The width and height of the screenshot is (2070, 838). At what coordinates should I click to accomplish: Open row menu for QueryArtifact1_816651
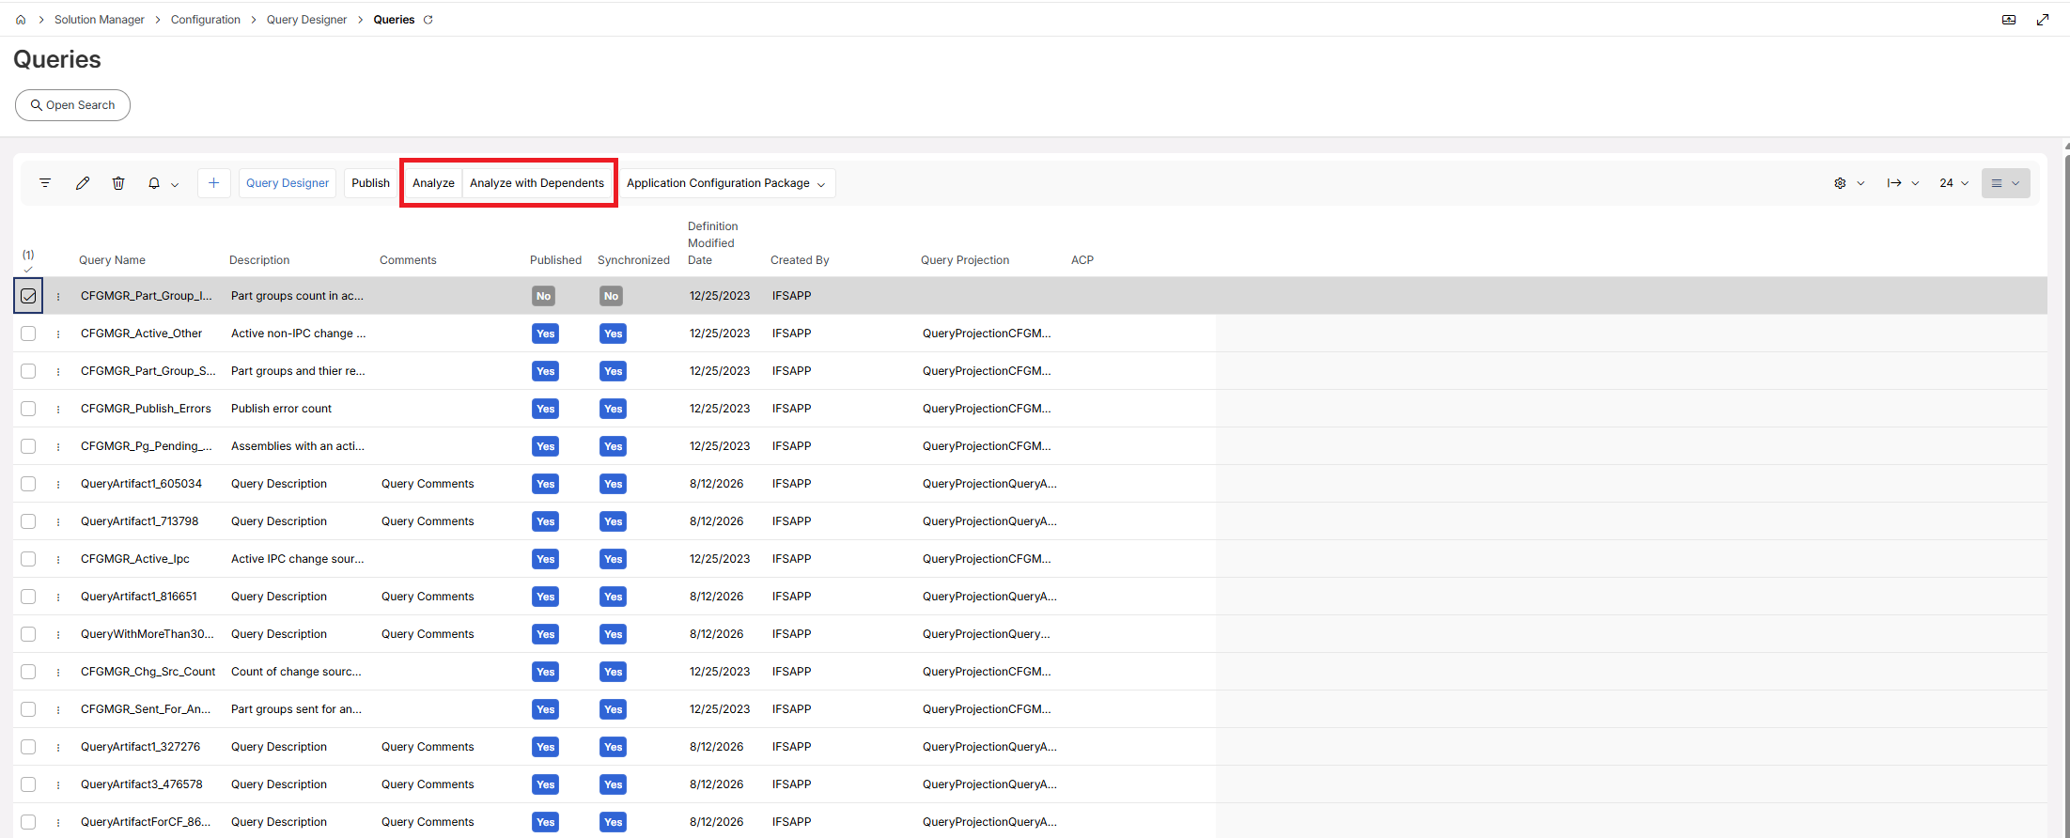pos(58,597)
